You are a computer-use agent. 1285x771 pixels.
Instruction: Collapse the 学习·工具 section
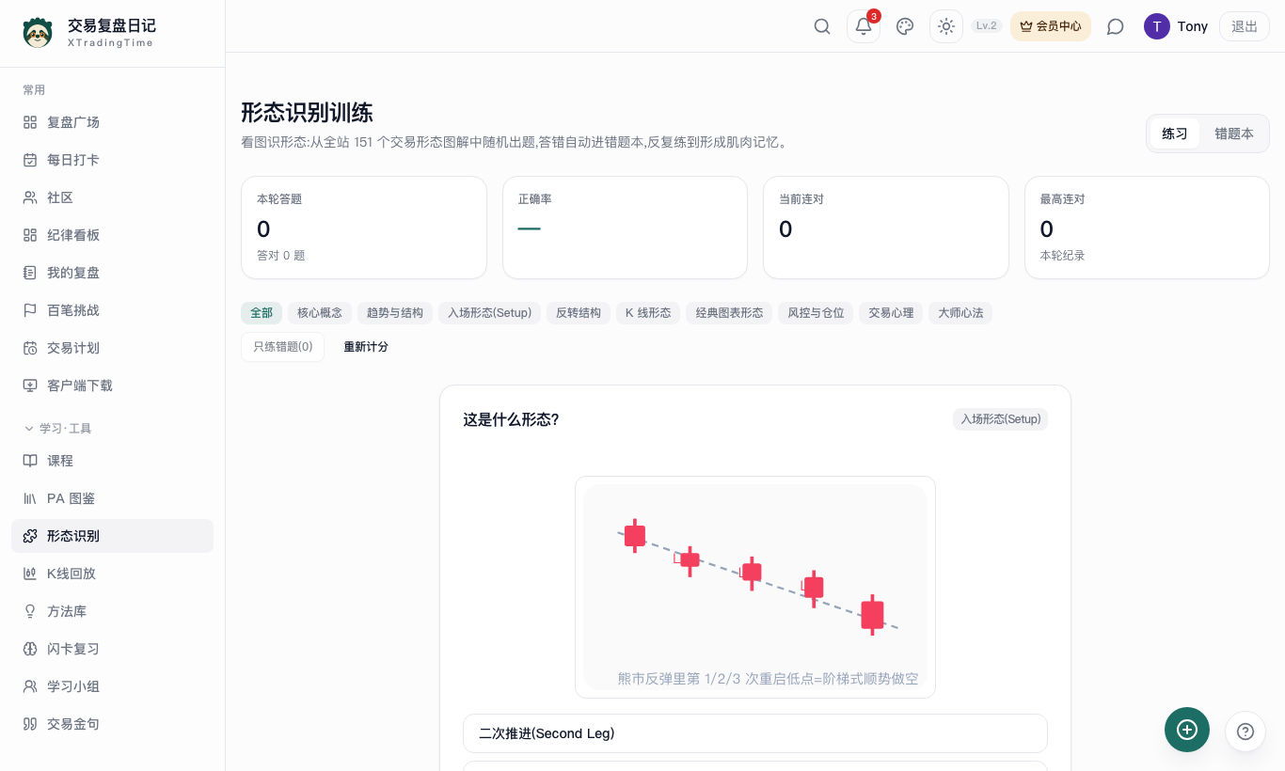(x=57, y=429)
